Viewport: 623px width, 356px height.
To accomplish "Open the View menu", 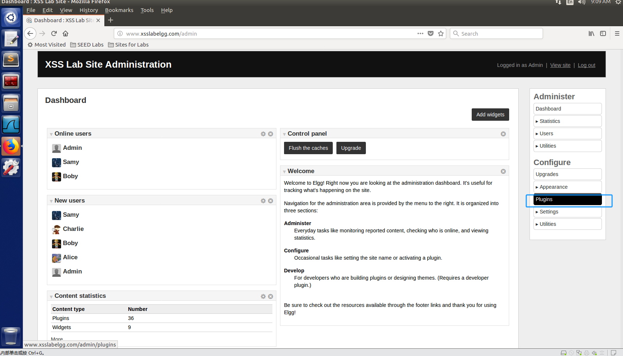I will (x=66, y=10).
